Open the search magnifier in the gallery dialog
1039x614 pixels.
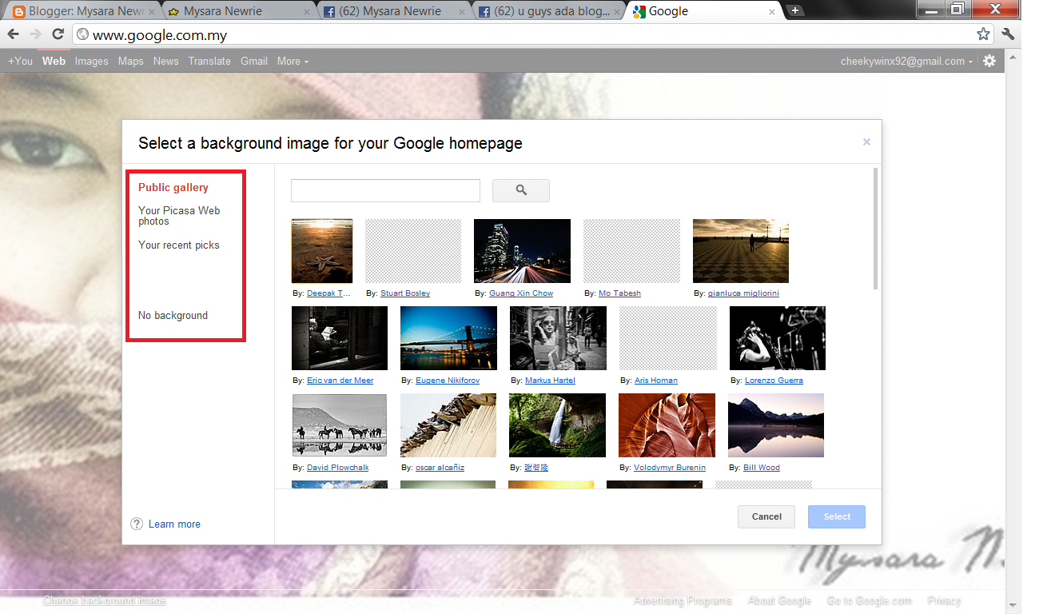coord(520,190)
